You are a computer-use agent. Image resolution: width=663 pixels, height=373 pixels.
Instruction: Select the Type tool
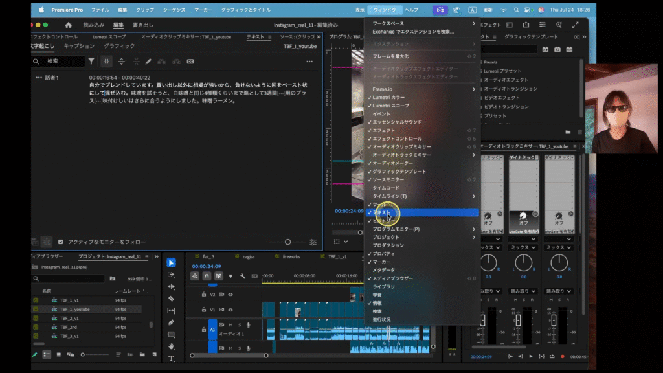point(171,358)
